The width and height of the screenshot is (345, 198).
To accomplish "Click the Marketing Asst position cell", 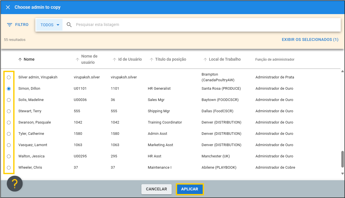I will [161, 145].
